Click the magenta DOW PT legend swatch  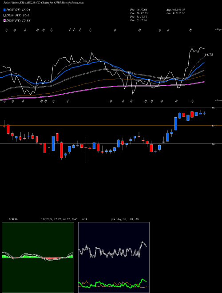point(4,20)
